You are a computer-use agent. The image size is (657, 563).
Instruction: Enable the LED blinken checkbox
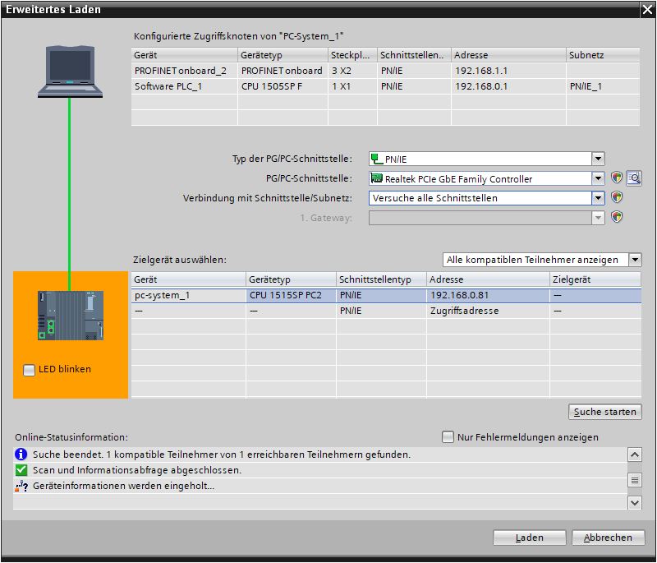click(x=30, y=370)
